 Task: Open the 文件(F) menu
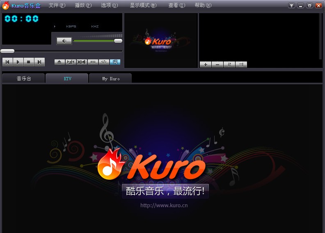point(57,5)
